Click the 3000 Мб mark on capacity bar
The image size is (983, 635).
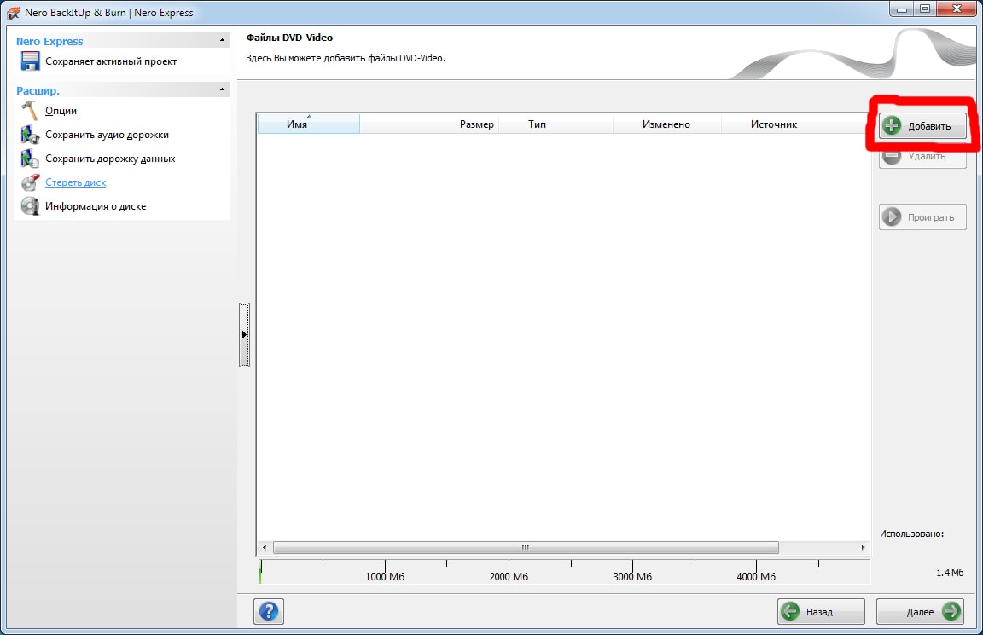632,576
